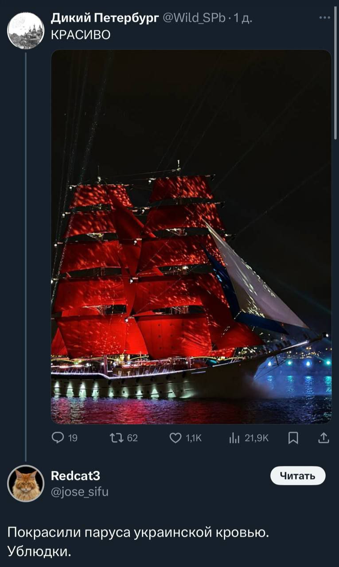Open the Redcat3 display name
Image resolution: width=339 pixels, height=567 pixels.
[x=76, y=476]
